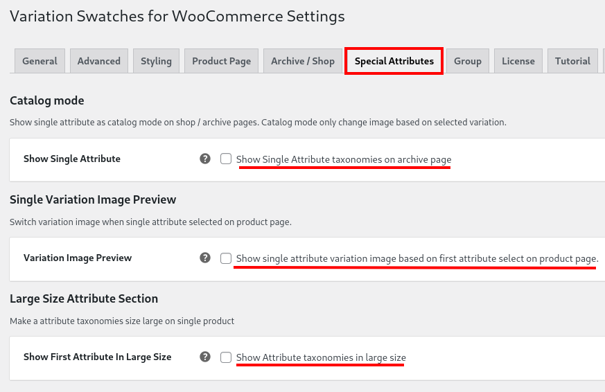Viewport: 605px width, 392px height.
Task: Click label 'Show Single Attribute taxonomies on archive page'
Action: (344, 159)
